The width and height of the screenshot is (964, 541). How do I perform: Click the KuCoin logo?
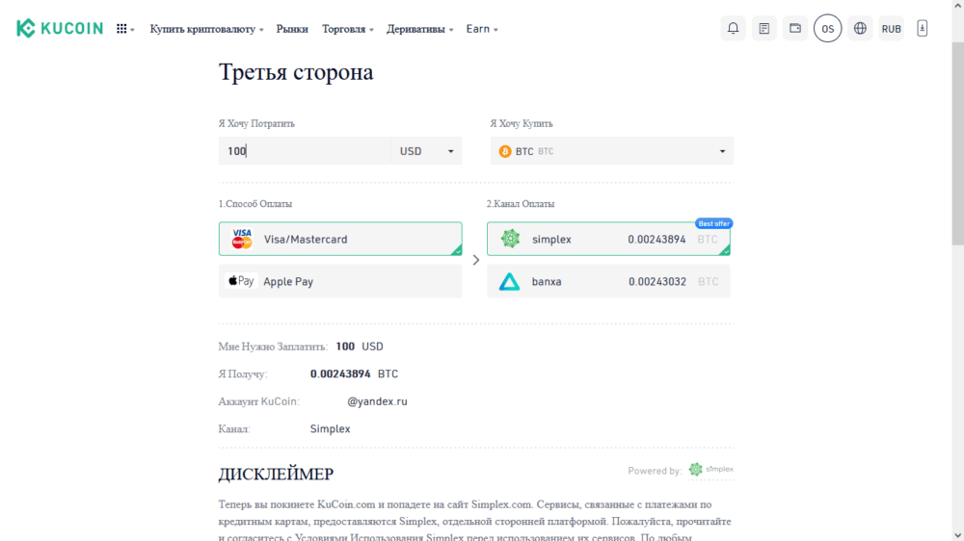60,29
